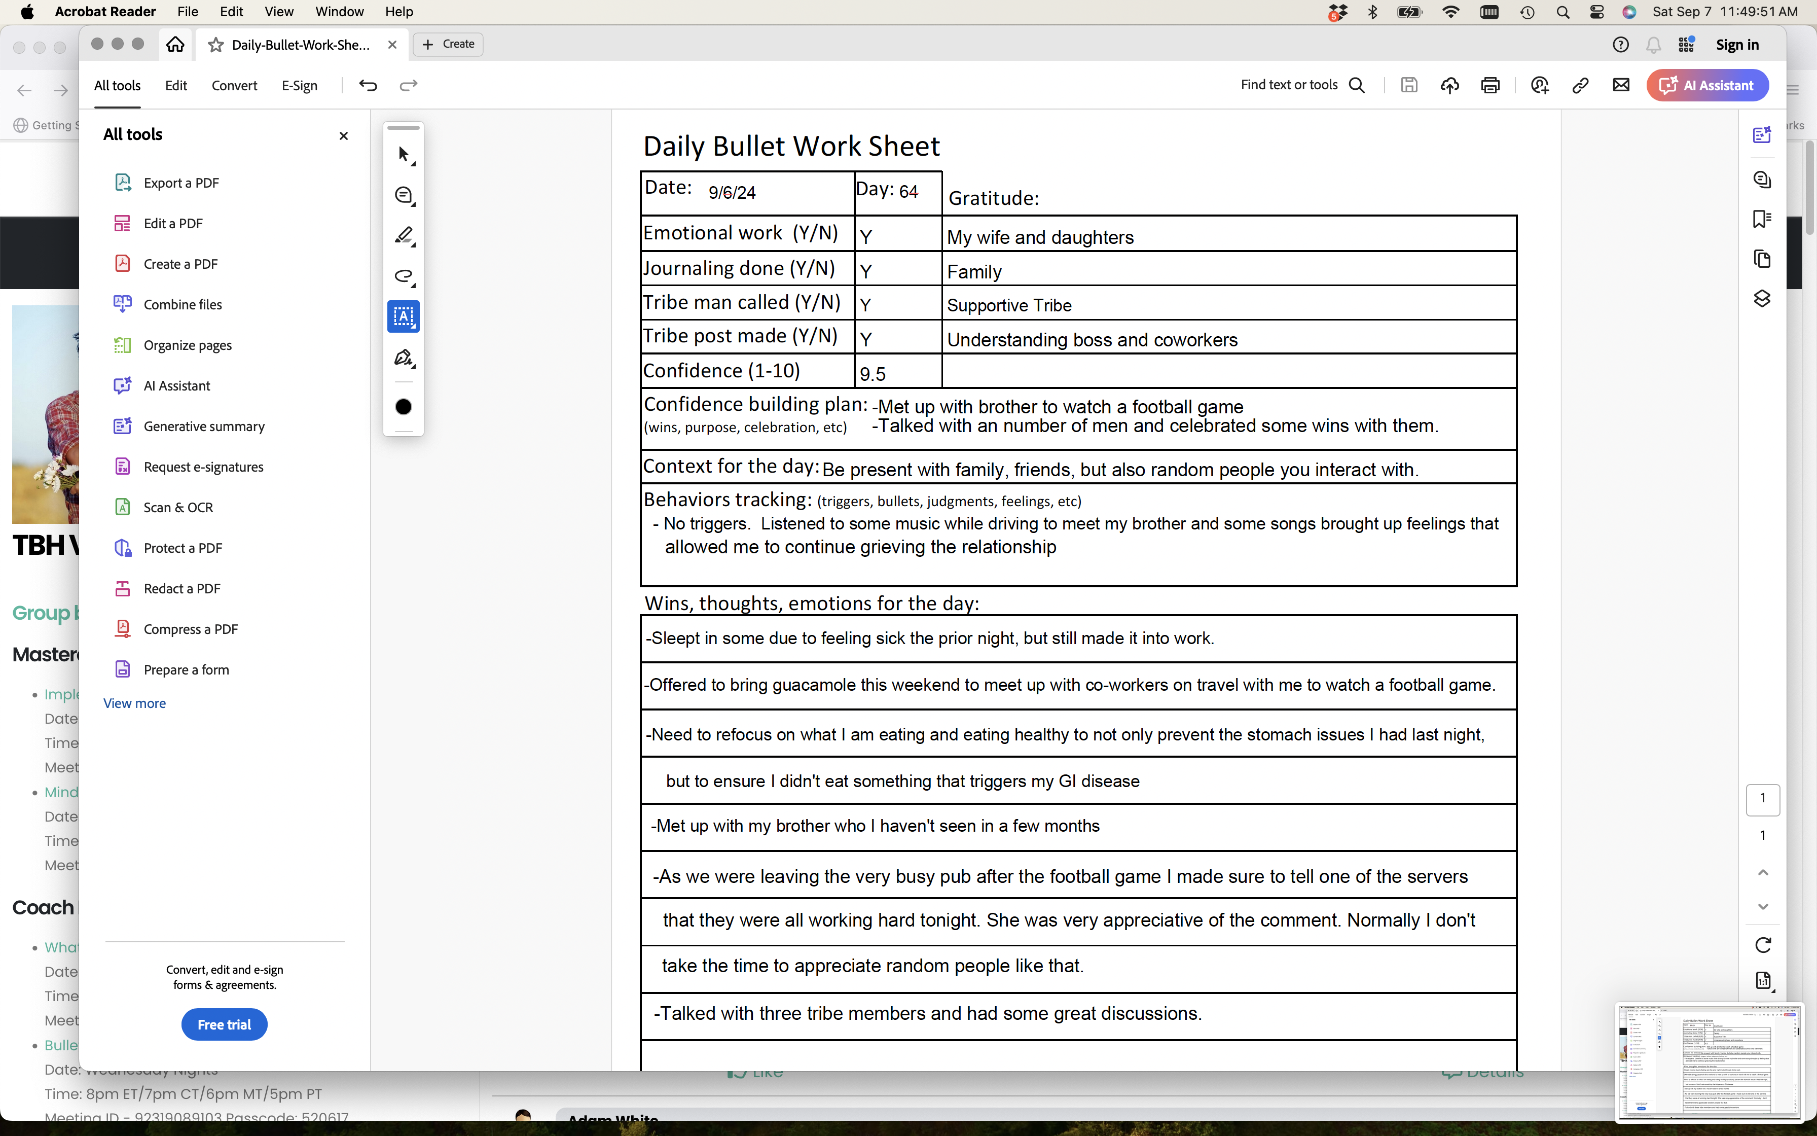Pick the highlighter pen tool
Viewport: 1817px width, 1136px height.
404,236
